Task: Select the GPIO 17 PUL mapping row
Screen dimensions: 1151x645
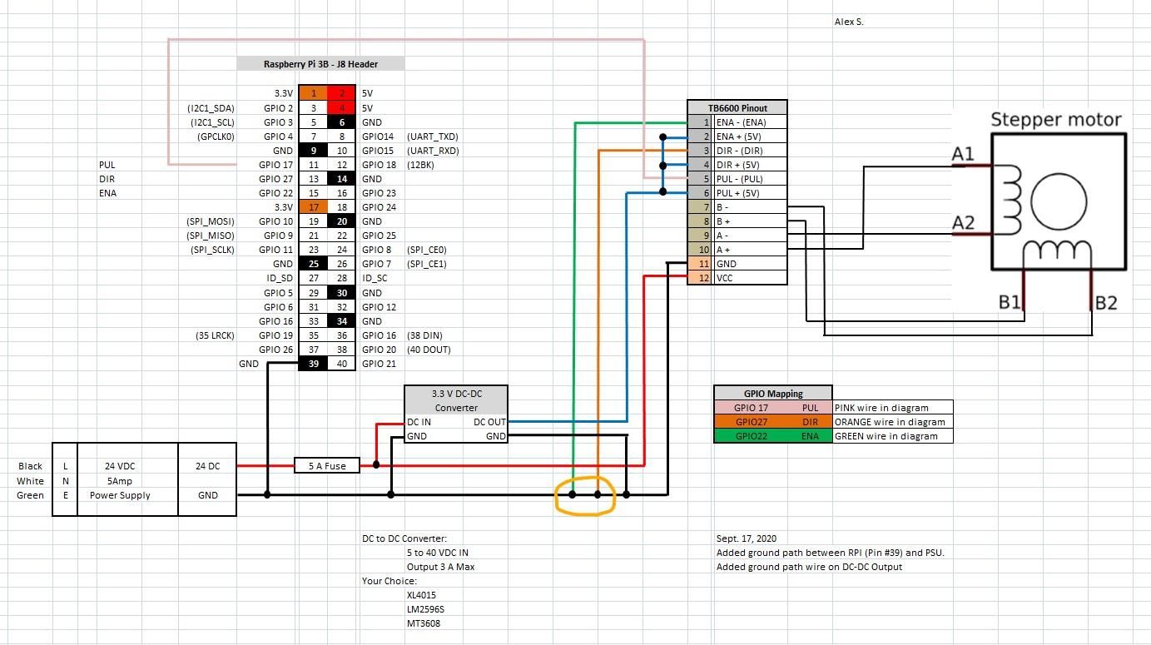Action: 772,407
